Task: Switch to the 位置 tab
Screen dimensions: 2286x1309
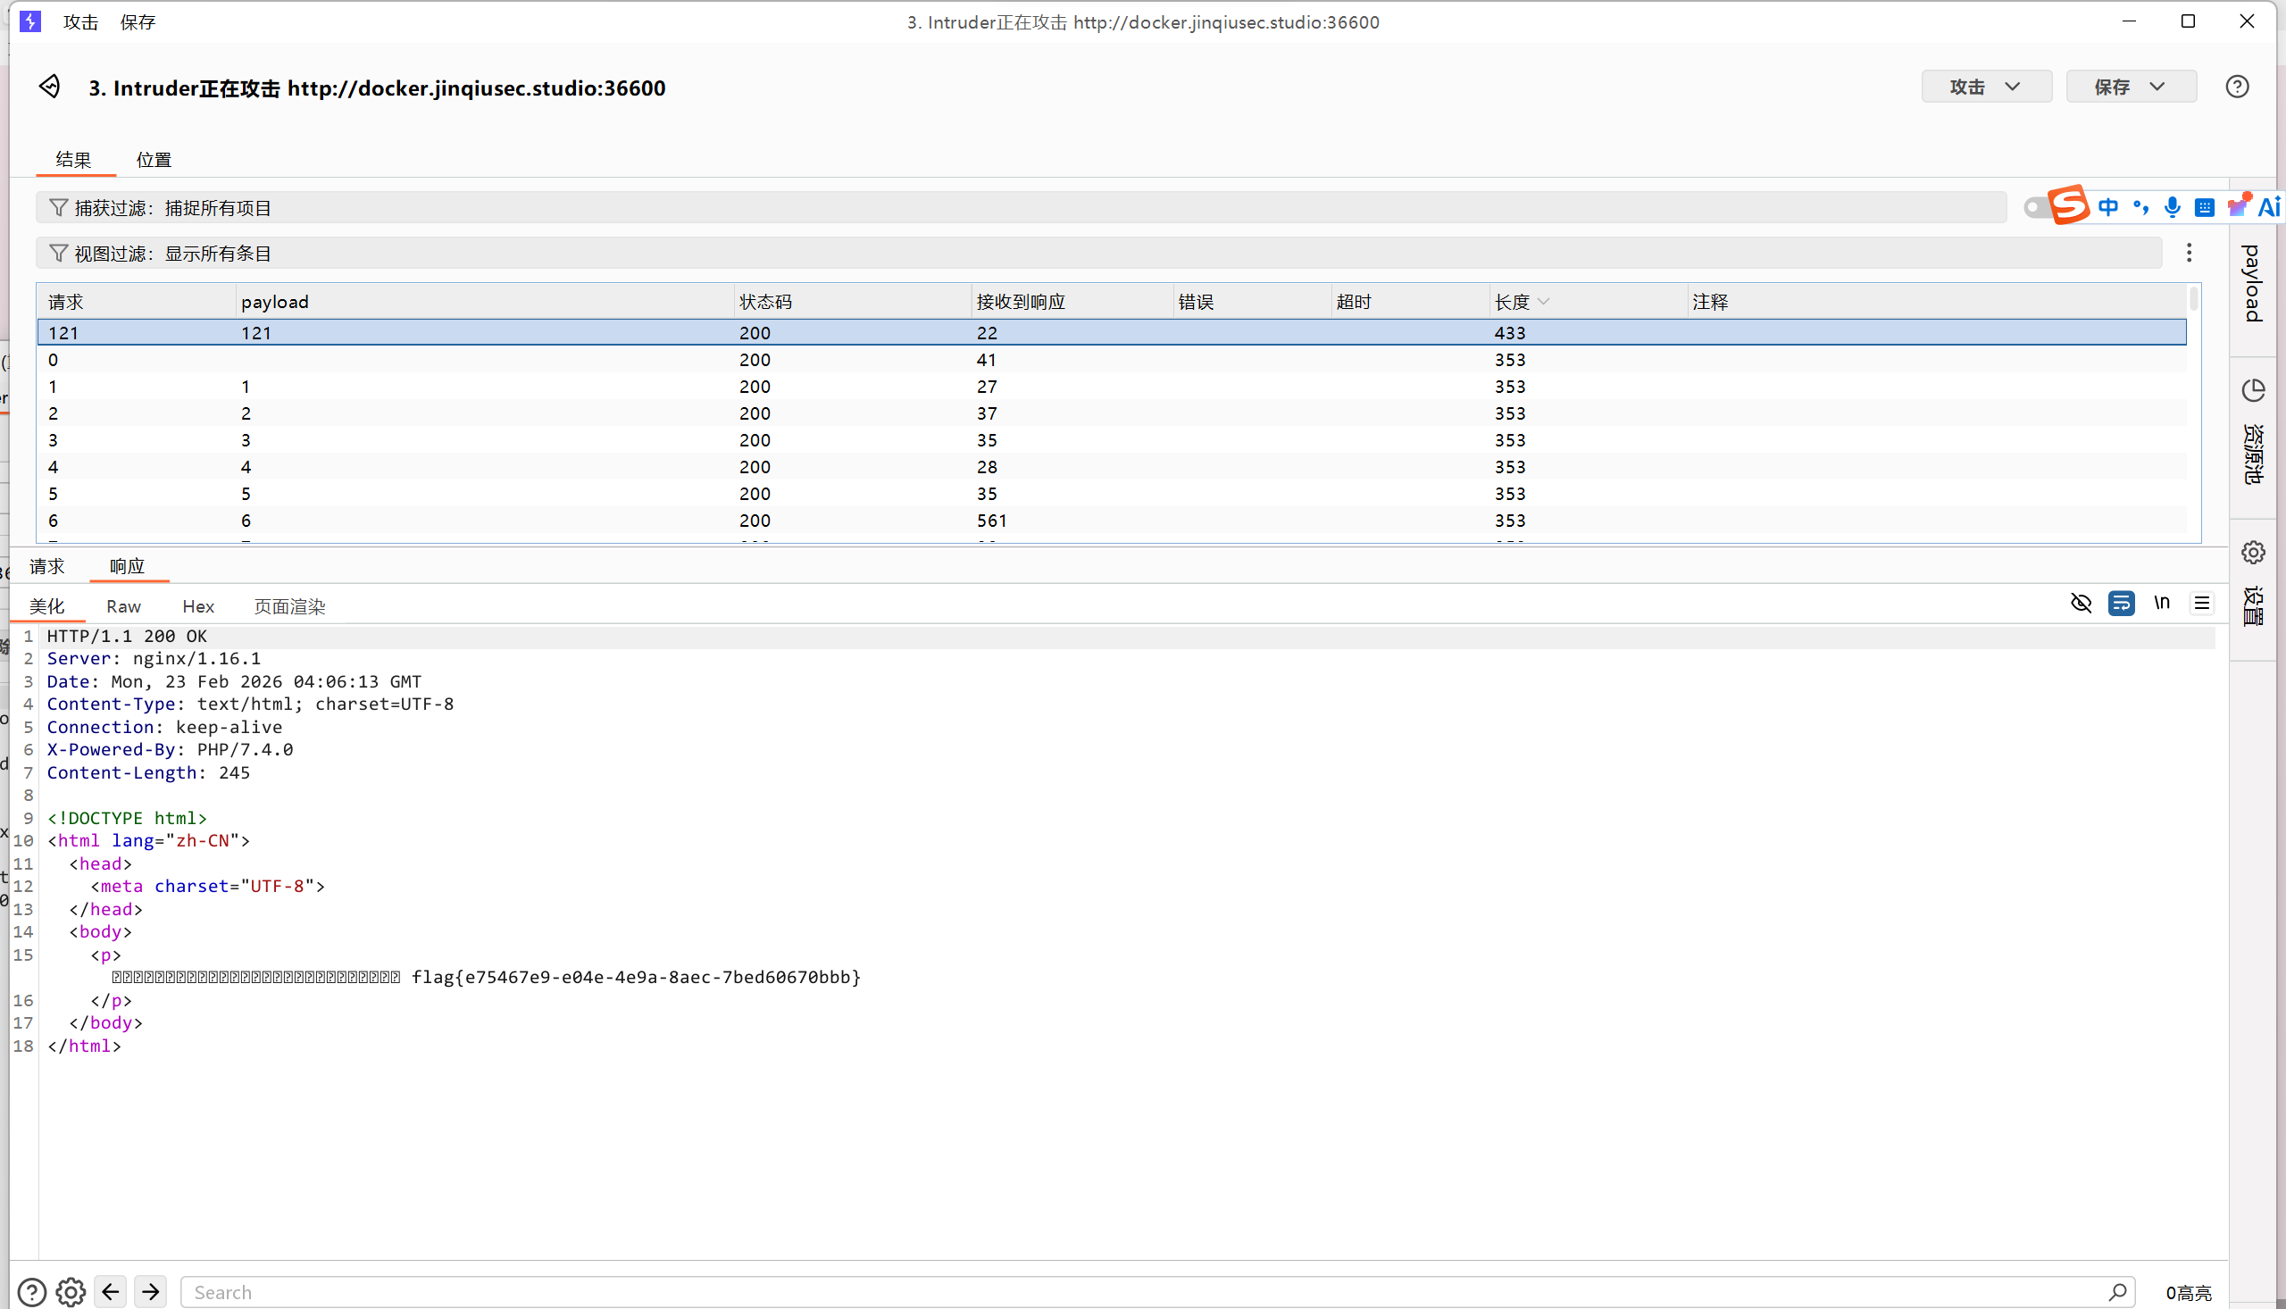Action: coord(154,160)
